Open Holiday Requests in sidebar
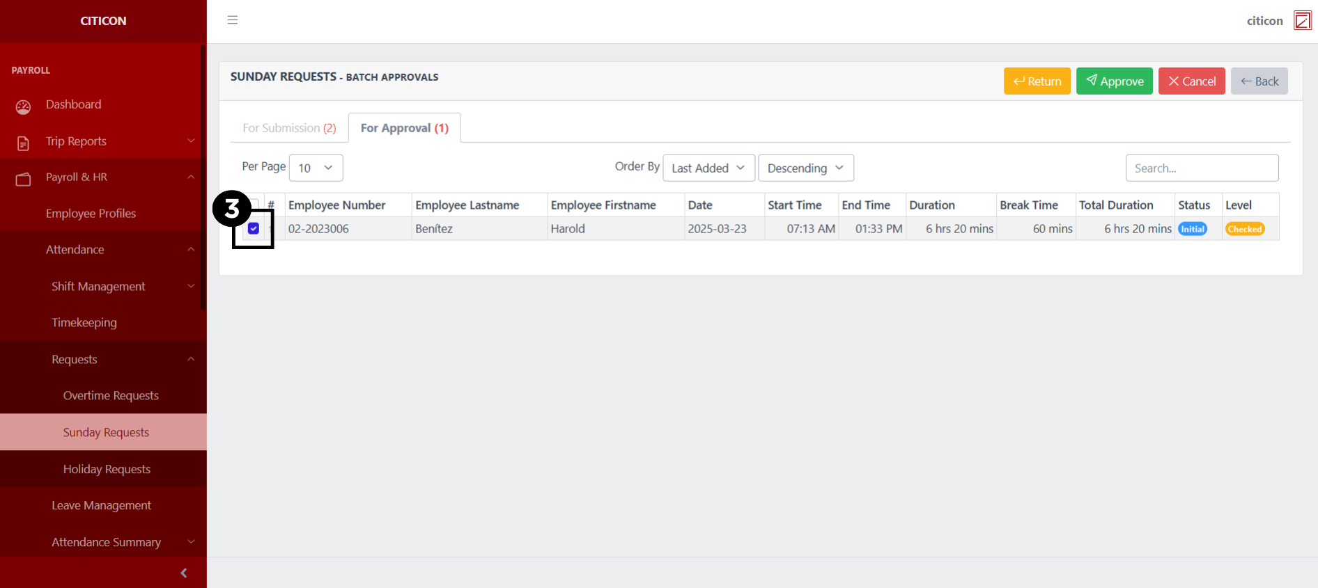 click(x=107, y=469)
